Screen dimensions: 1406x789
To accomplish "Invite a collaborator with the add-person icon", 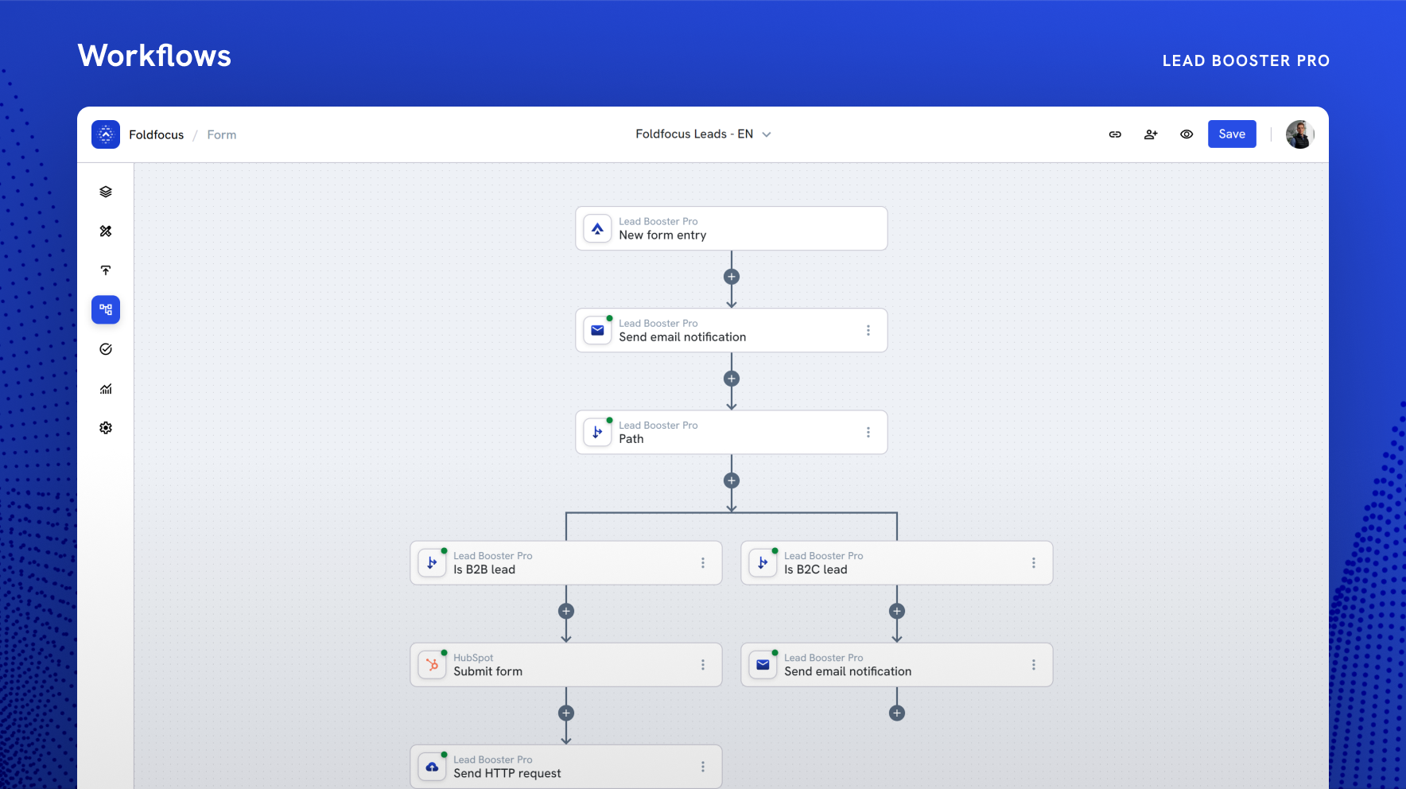I will pyautogui.click(x=1151, y=134).
